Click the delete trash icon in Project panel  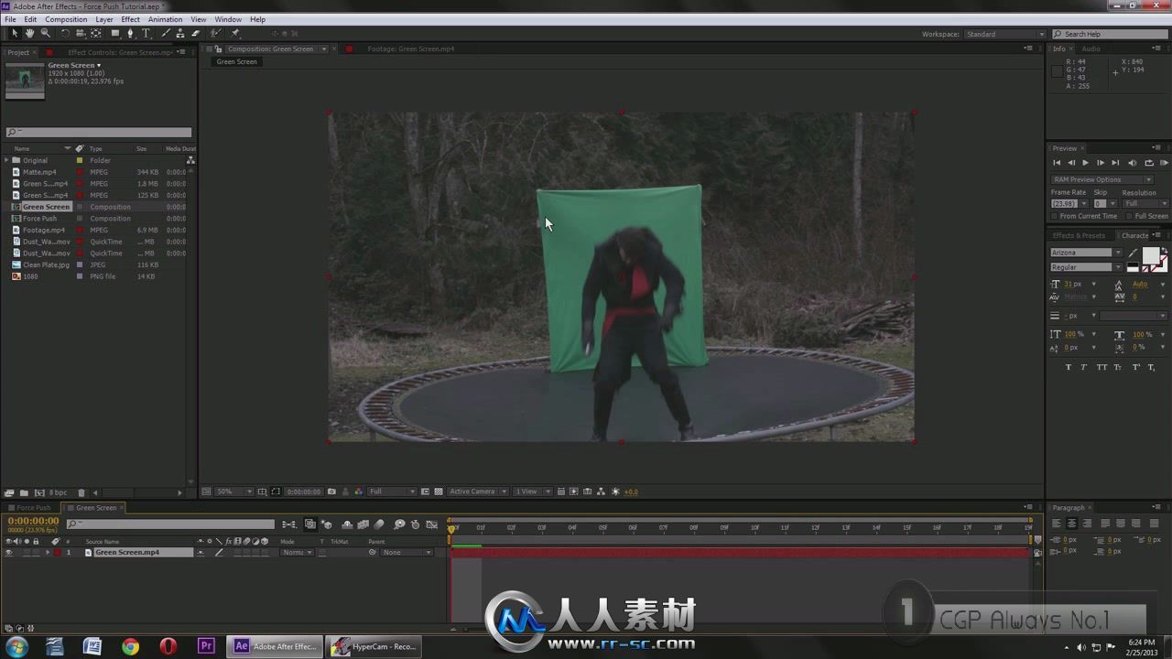tap(81, 492)
